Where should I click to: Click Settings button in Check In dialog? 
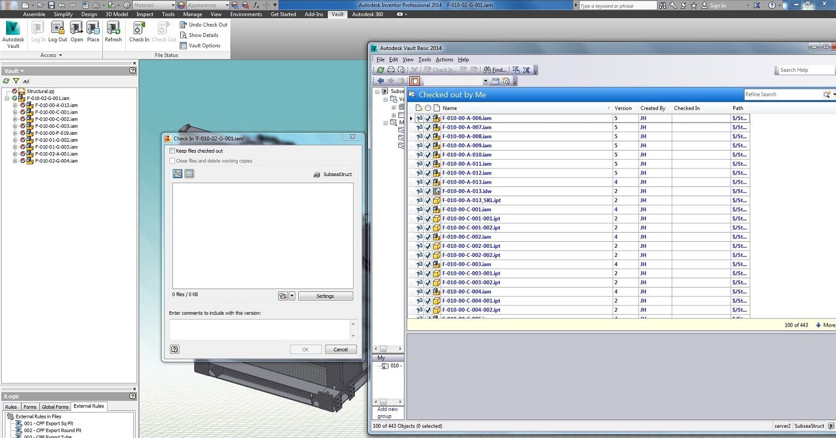pos(325,296)
